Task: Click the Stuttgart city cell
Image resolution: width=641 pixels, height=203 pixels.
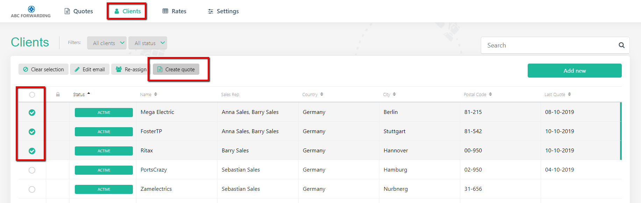Action: coord(394,131)
